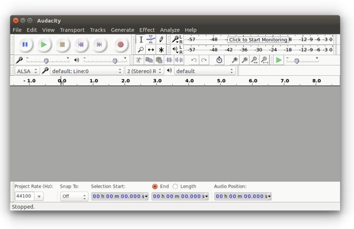Open the Tracks menu
Viewport: 354px width, 229px height.
click(98, 30)
